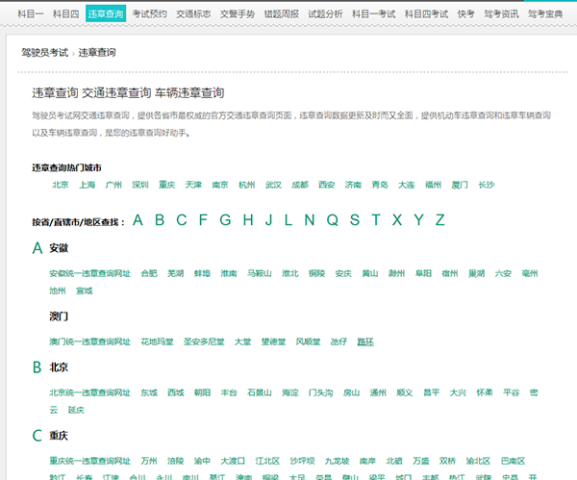Choose 北京 from hot cities list
The image size is (577, 480).
(60, 185)
